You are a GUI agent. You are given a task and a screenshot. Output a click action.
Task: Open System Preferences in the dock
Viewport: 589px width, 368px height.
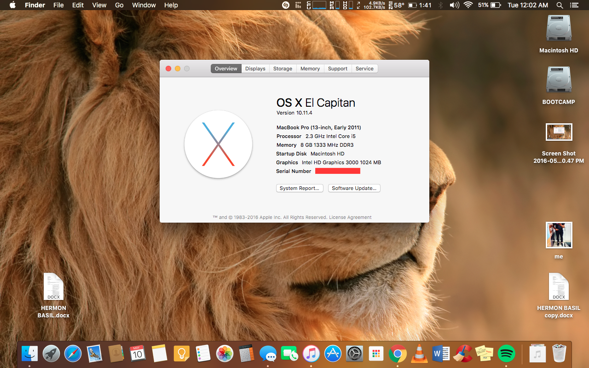(x=354, y=353)
